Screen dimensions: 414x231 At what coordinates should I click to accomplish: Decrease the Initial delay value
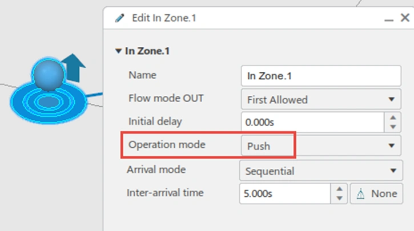pos(392,127)
